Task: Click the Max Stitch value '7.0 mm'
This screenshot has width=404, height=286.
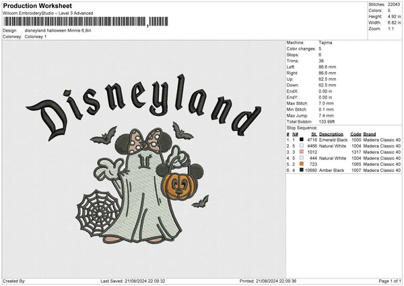Action: click(x=326, y=103)
